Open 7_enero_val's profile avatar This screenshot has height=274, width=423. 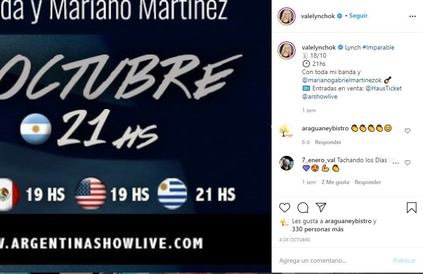coord(287,163)
